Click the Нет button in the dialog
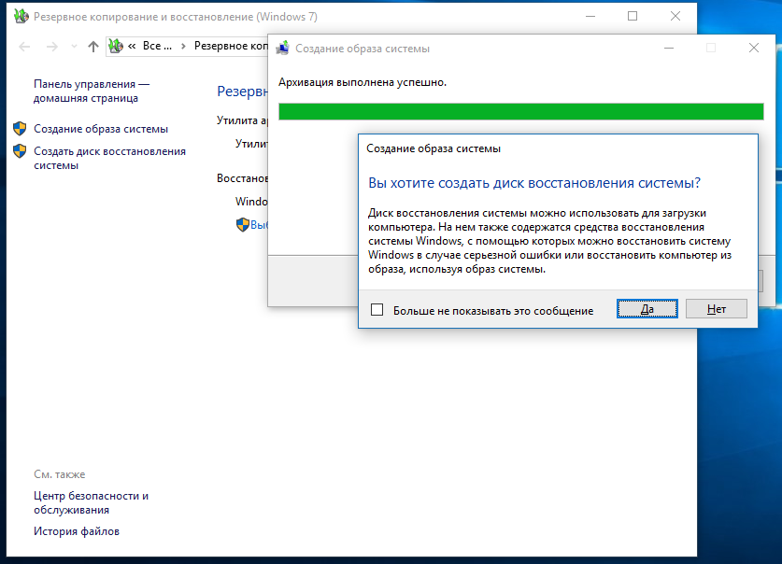 click(x=717, y=309)
